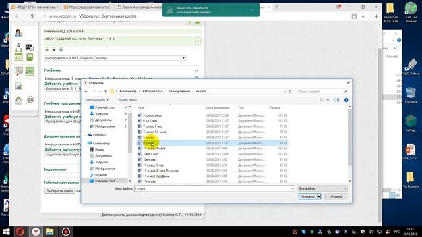The width and height of the screenshot is (422, 237).
Task: Select the file 10кл овз
Action: click(x=149, y=159)
